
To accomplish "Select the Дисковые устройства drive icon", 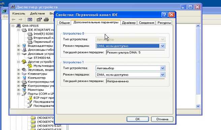I will click(x=24, y=54).
